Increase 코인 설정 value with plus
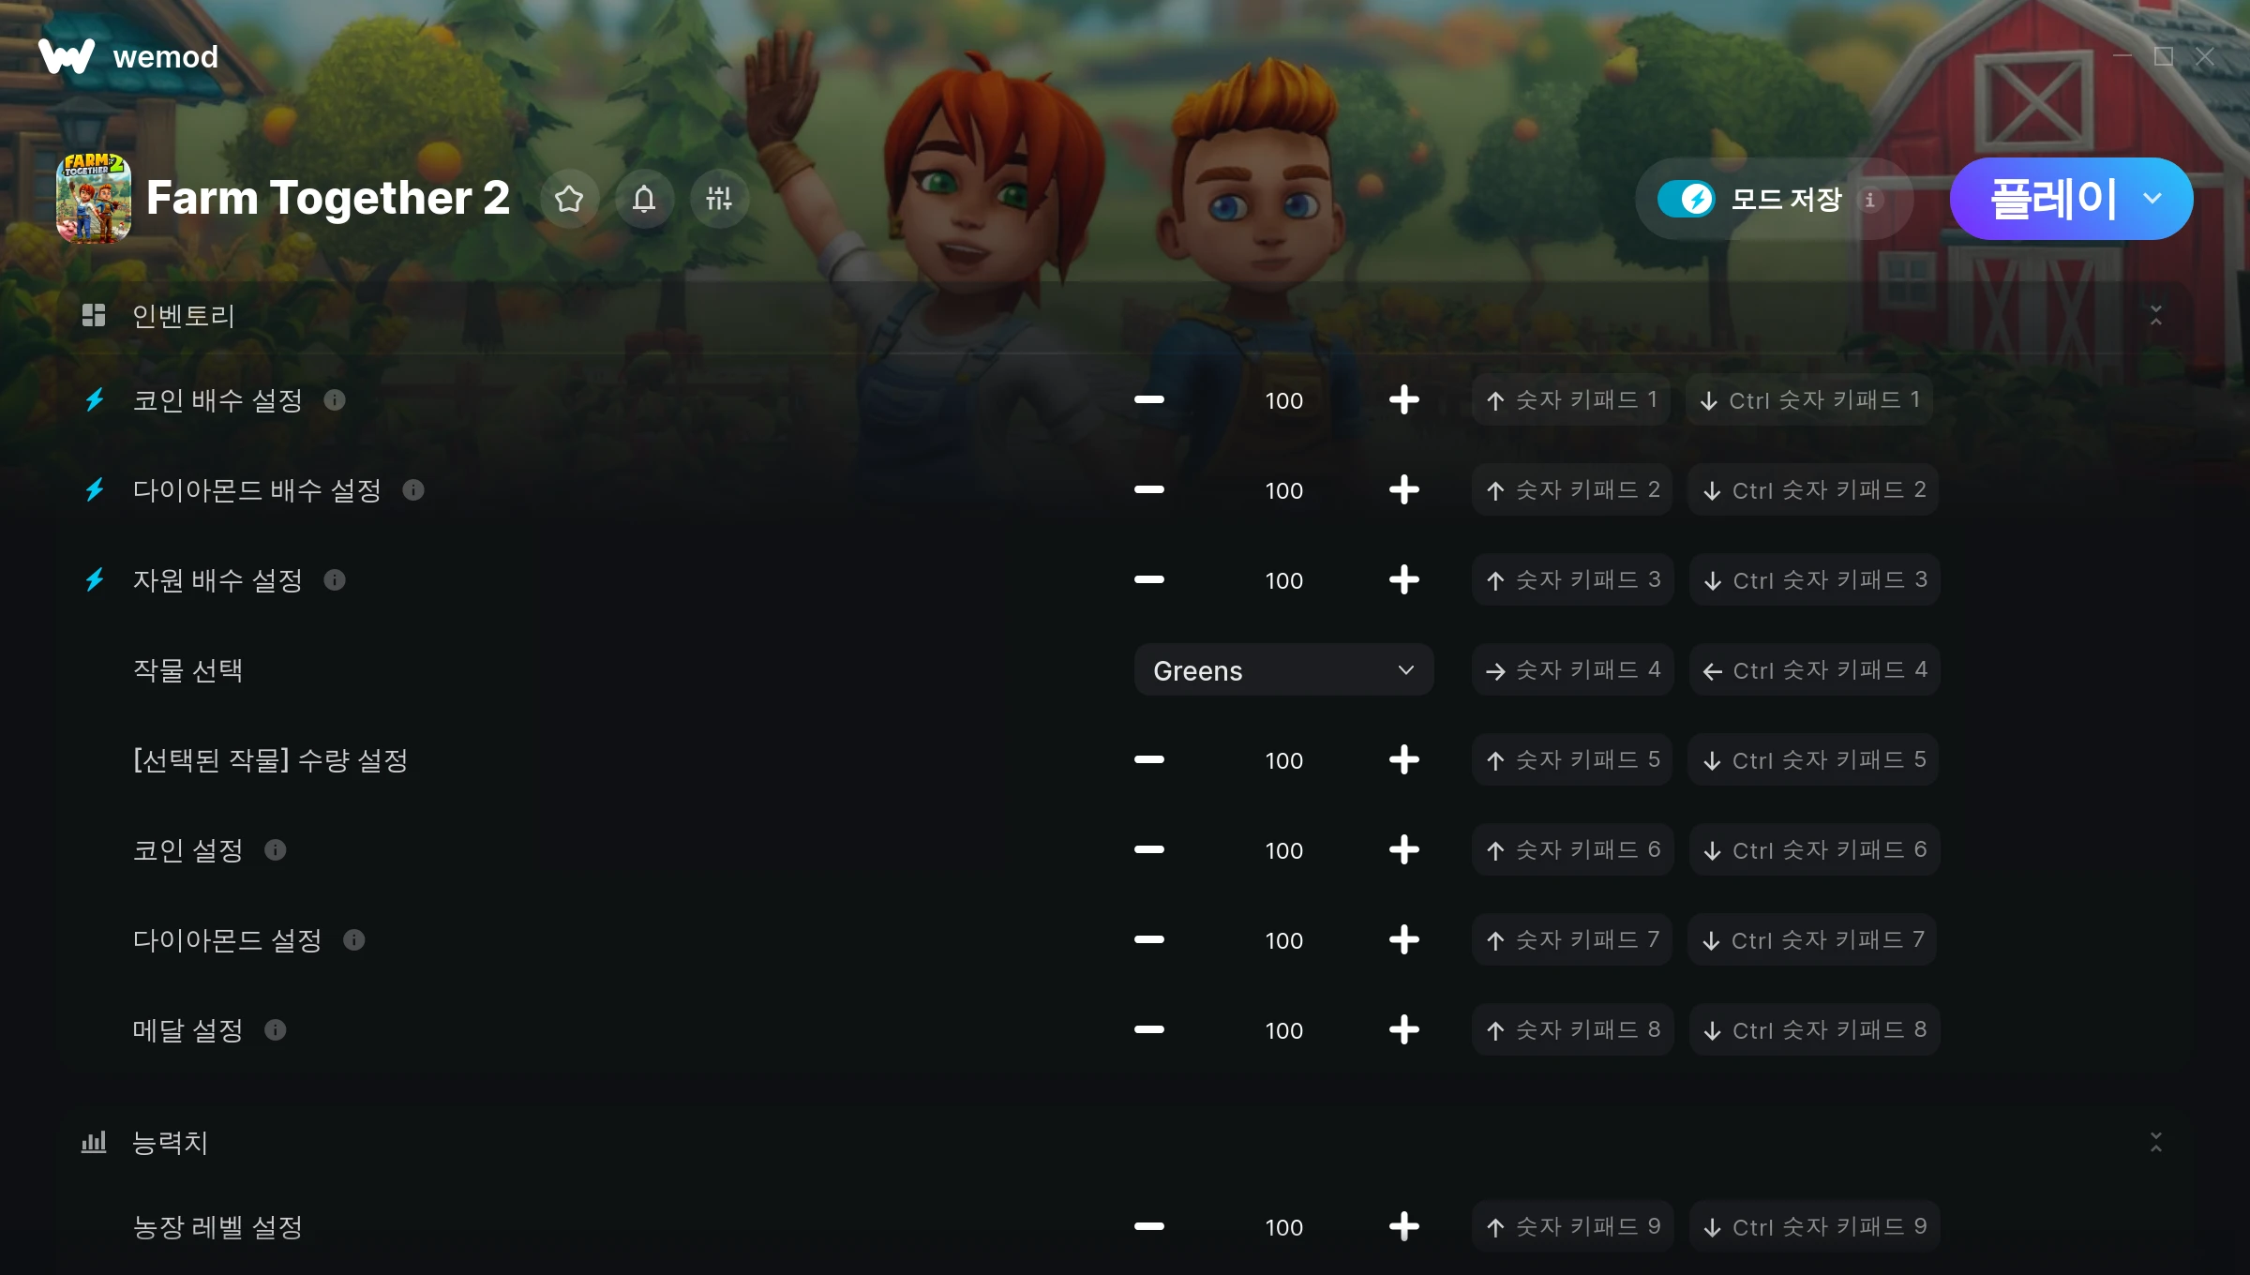Screen dimensions: 2250x1275 [x=1403, y=850]
